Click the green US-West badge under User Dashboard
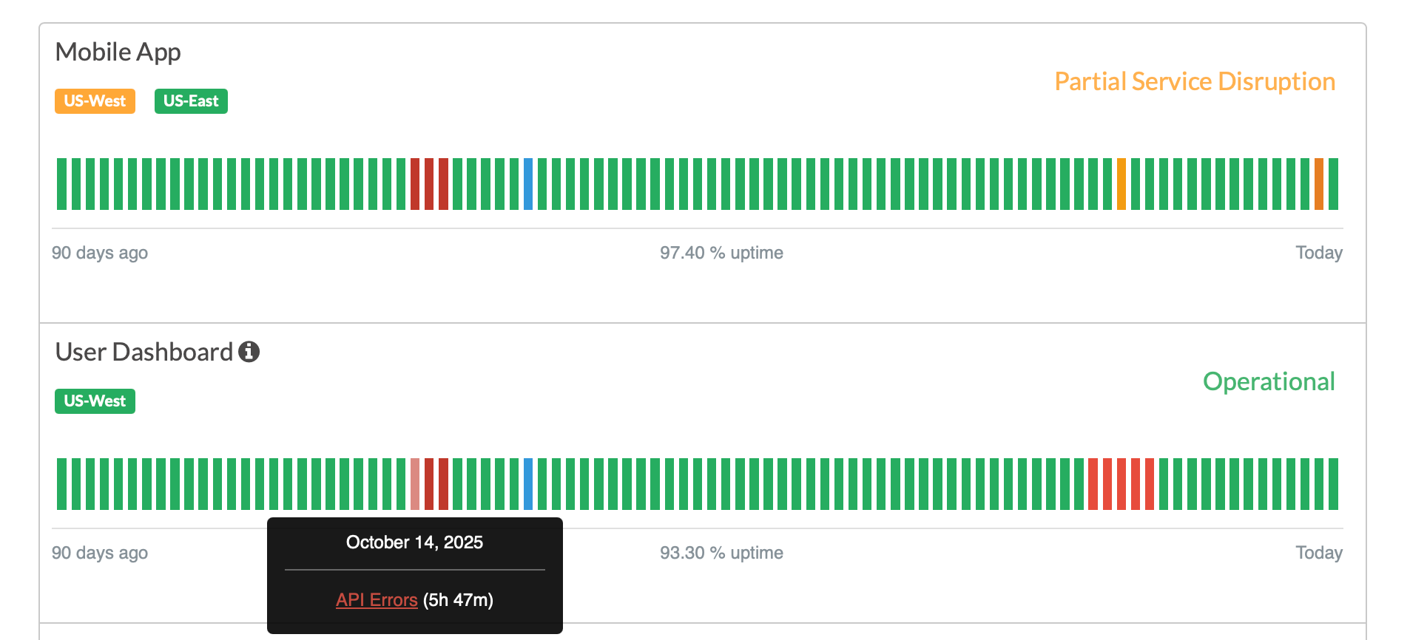Viewport: 1410px width, 640px height. pos(95,401)
